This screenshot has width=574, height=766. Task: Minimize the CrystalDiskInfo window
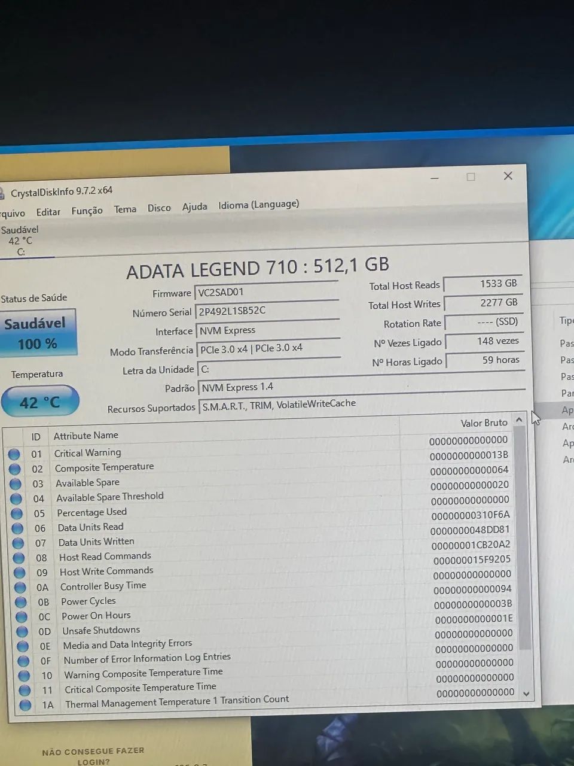(x=435, y=178)
